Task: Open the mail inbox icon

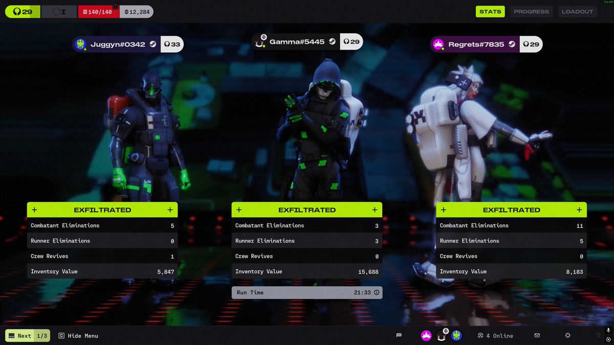Action: tap(537, 335)
